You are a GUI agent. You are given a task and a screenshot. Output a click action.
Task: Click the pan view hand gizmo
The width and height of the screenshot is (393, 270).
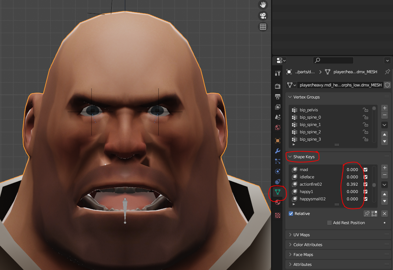[263, 5]
